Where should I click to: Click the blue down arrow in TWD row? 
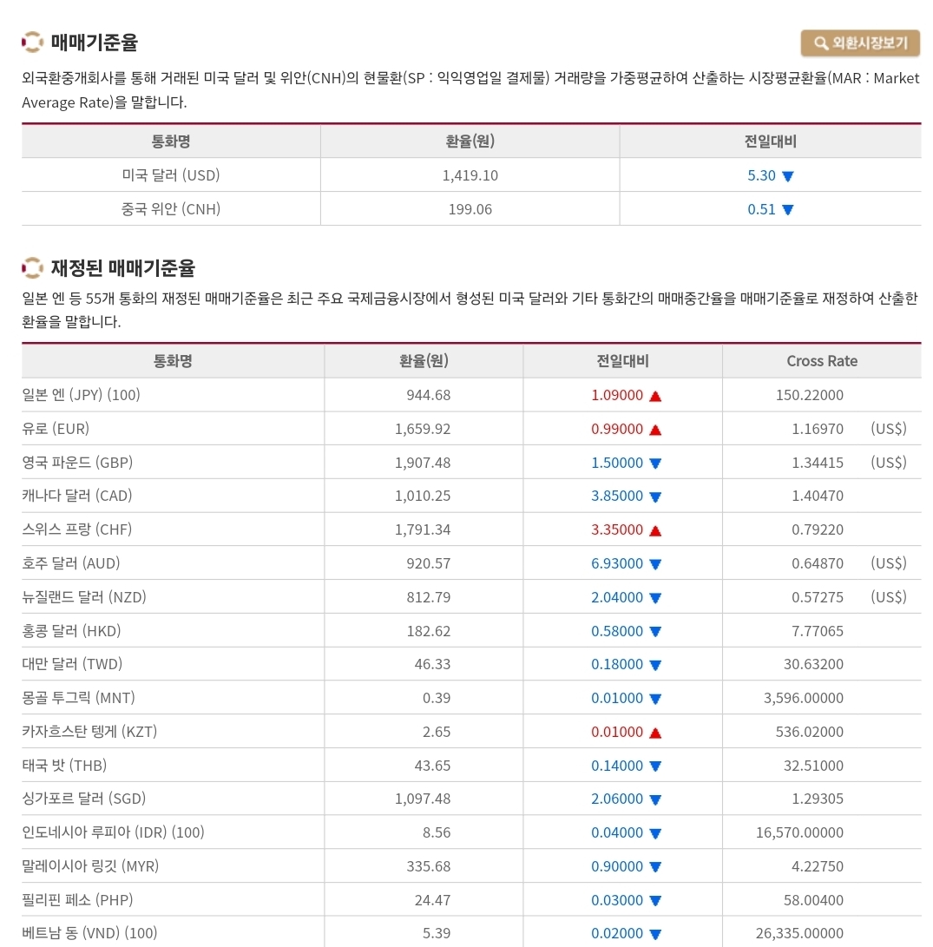[655, 665]
